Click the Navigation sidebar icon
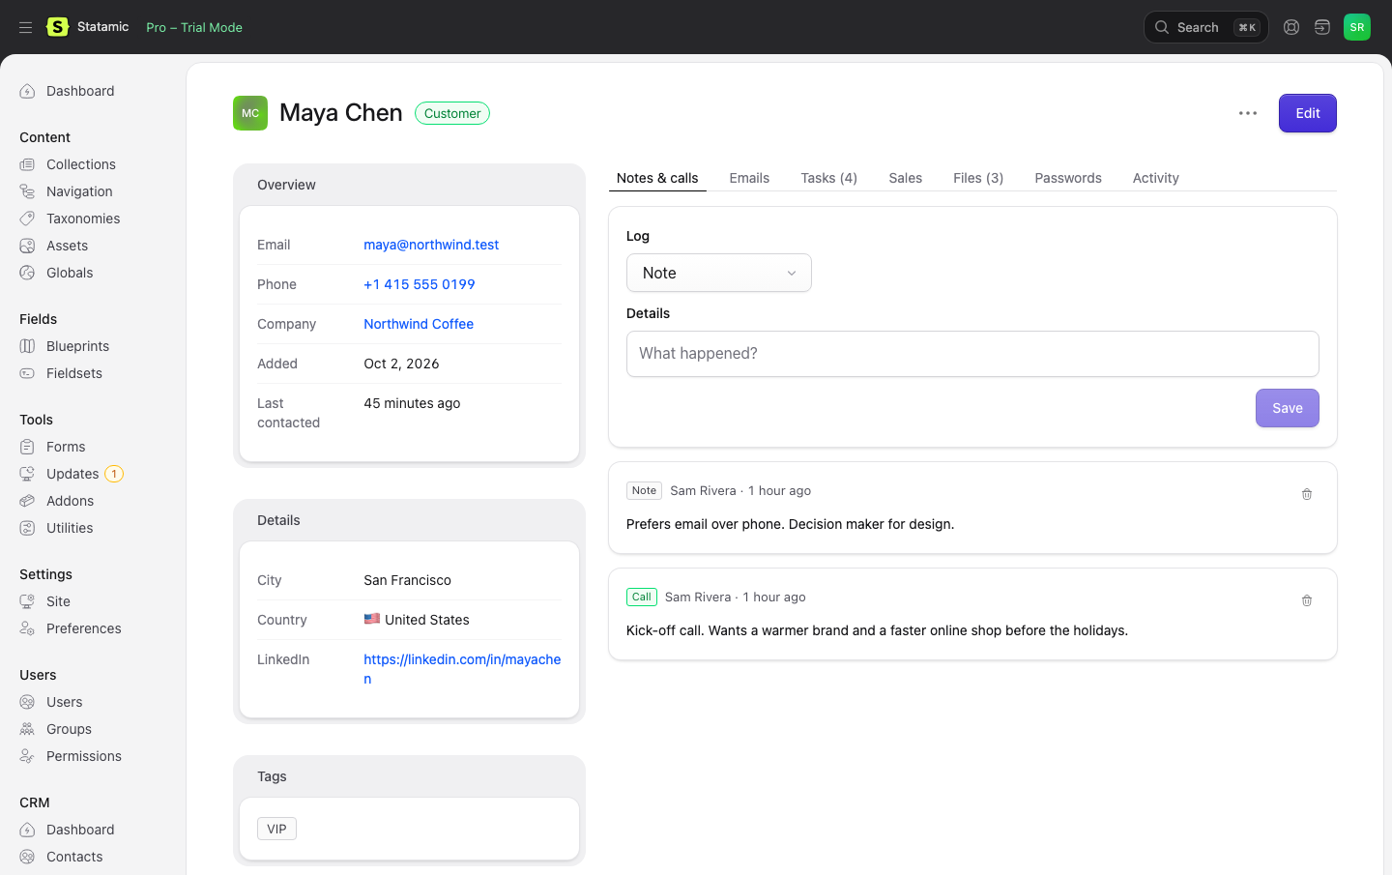 (x=27, y=191)
